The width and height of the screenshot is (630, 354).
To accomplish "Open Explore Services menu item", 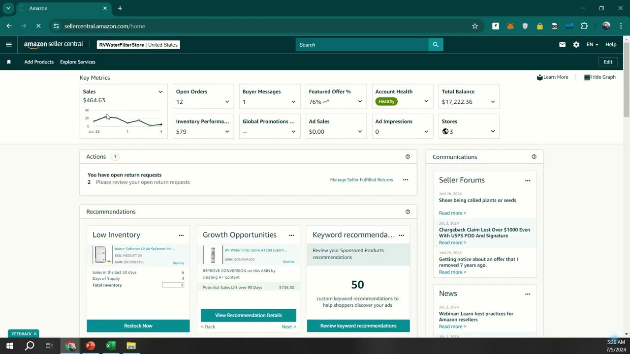I will [x=78, y=62].
